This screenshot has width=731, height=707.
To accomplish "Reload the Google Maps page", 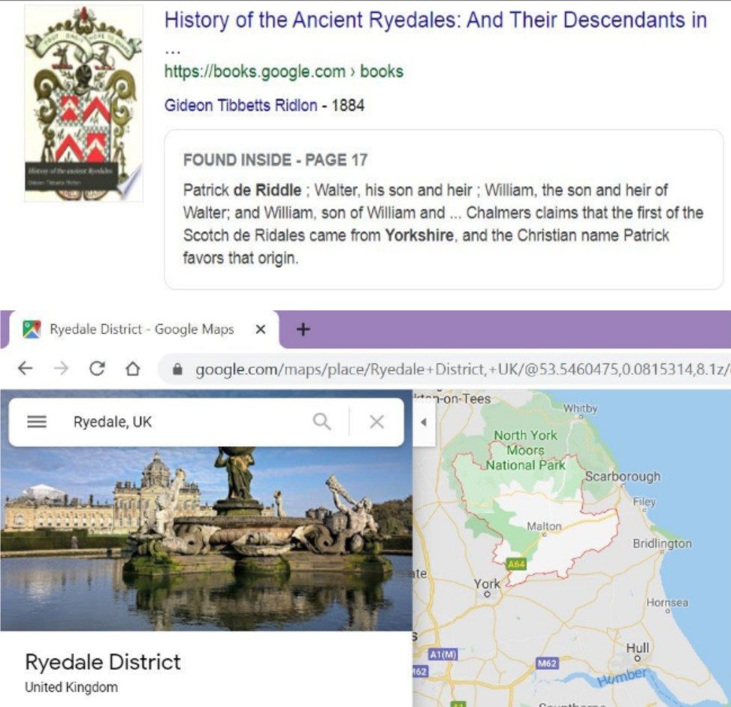I will pos(97,369).
